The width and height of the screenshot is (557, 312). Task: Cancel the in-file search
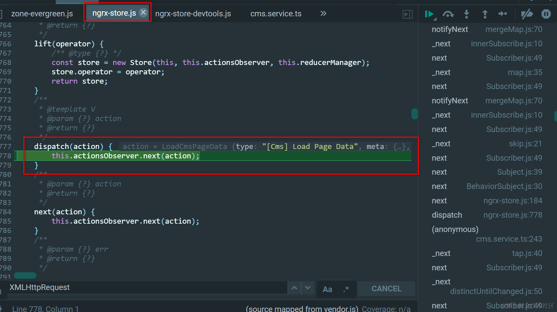point(386,289)
